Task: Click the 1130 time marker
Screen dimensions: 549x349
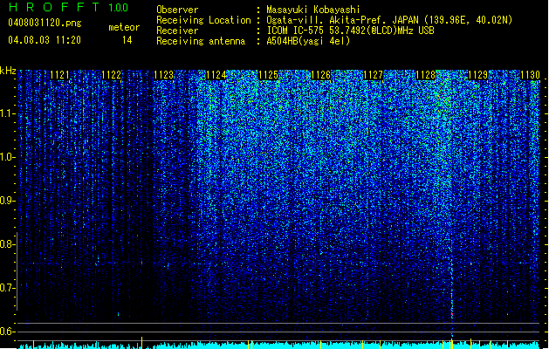Action: [530, 75]
